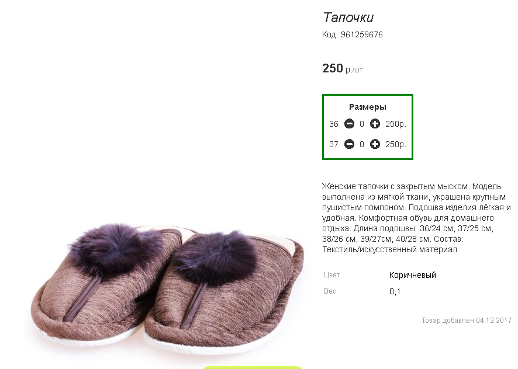Click the Женские тапочки description text
This screenshot has width=518, height=369.
tap(417, 218)
